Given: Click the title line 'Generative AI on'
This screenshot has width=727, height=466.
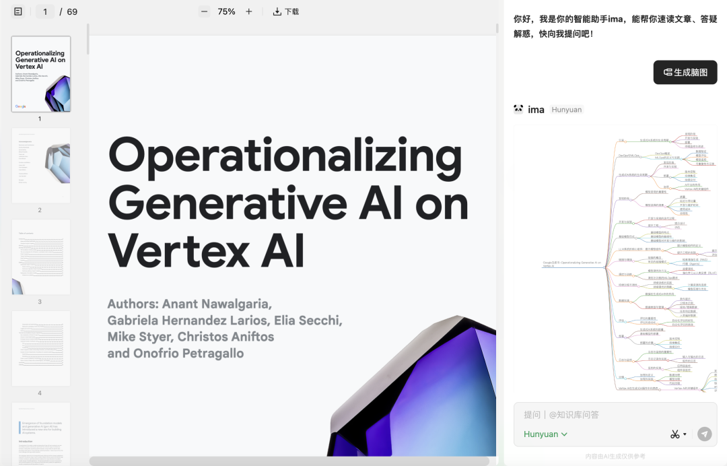Looking at the screenshot, I should click(288, 204).
